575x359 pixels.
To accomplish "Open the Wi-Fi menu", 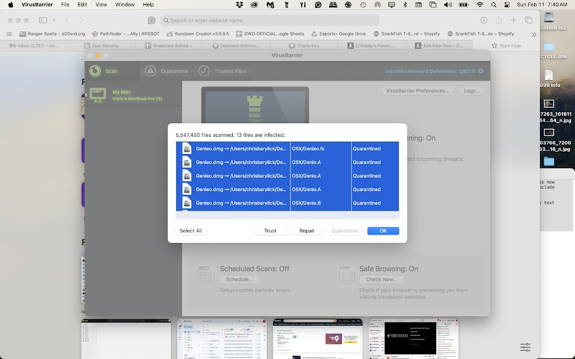I will 480,5.
